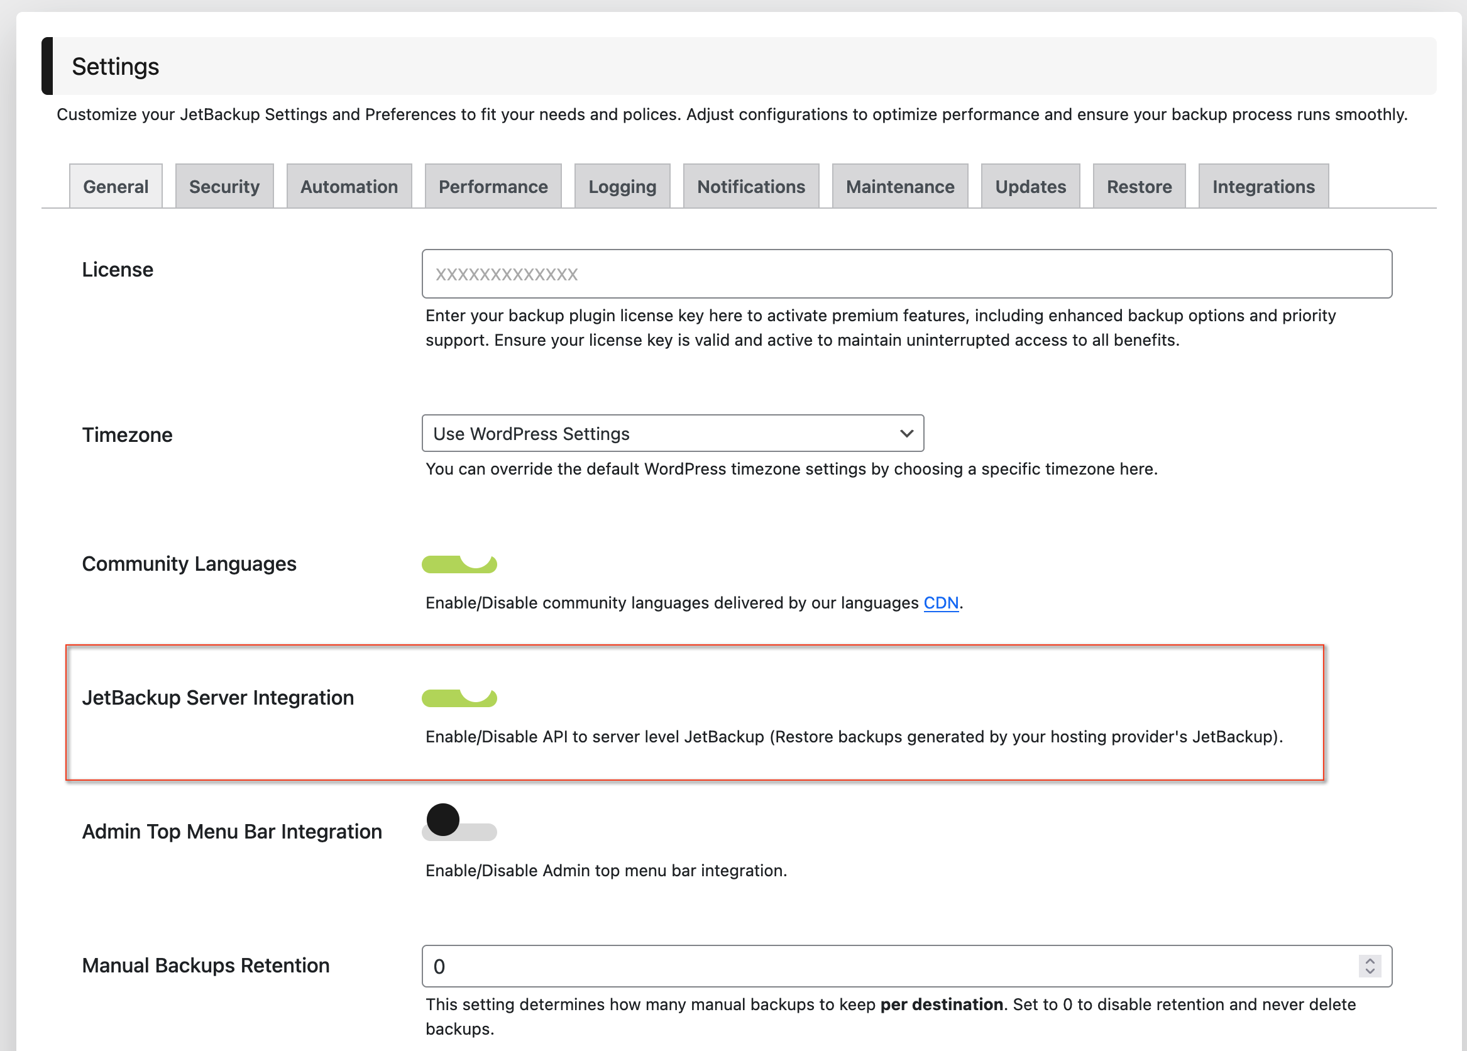The height and width of the screenshot is (1051, 1467).
Task: Enable Admin Top Menu Bar Integration
Action: pos(459,830)
